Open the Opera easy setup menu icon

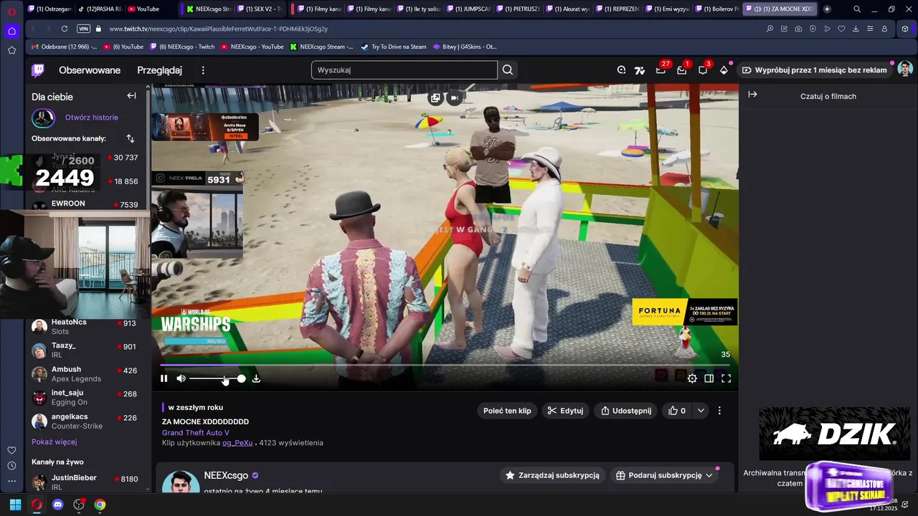(x=870, y=29)
